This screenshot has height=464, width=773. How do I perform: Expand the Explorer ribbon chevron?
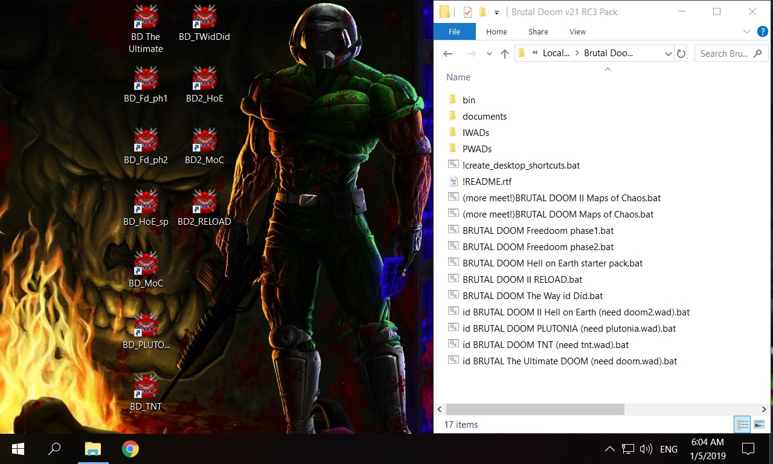click(747, 31)
